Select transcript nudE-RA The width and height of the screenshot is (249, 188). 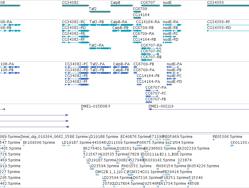click(171, 22)
